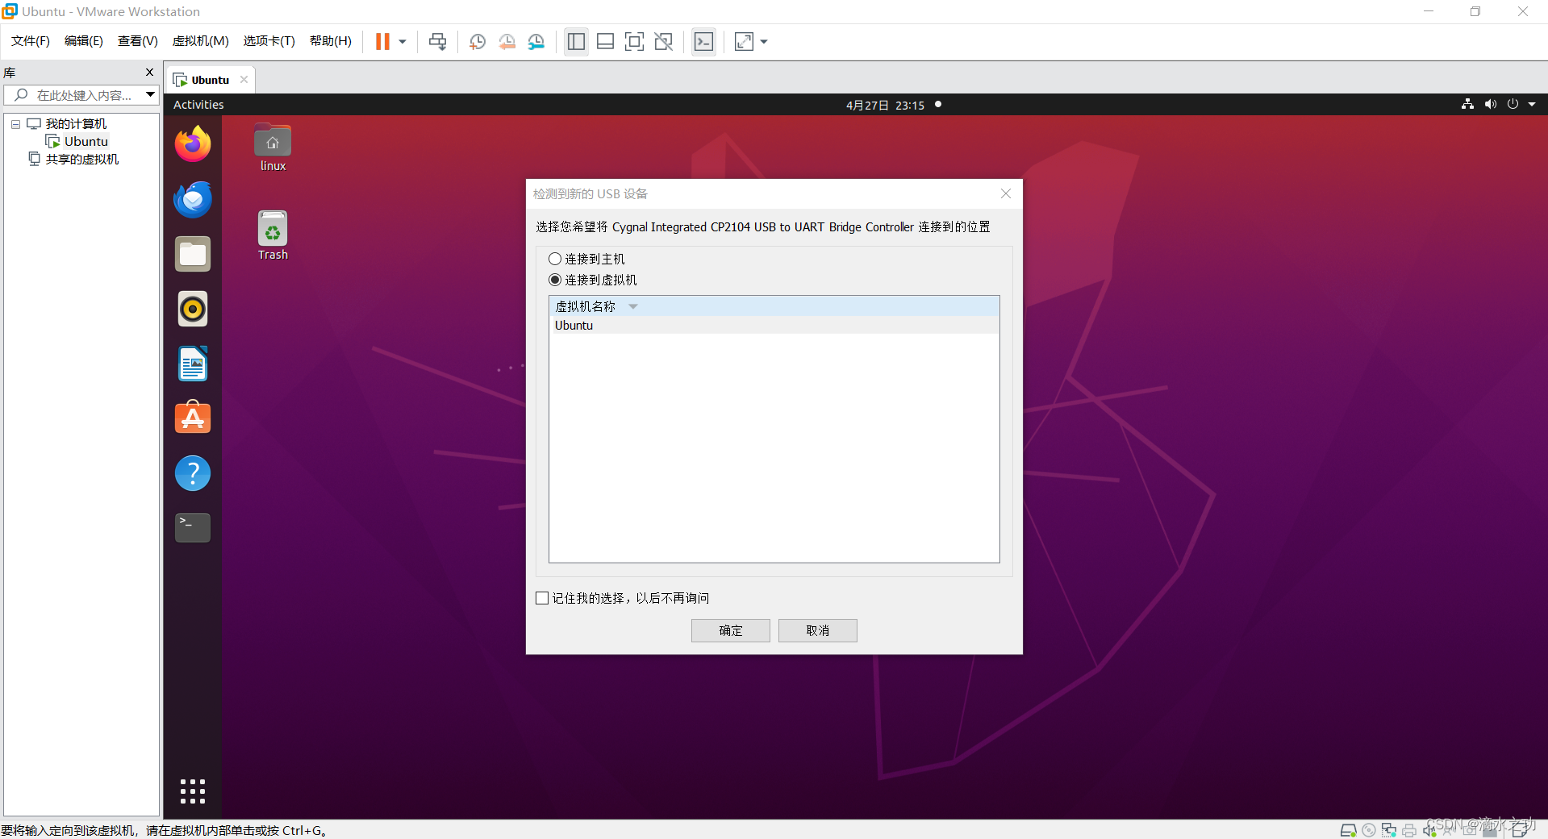
Task: Open the Firefox icon in the Ubuntu dock
Action: [x=192, y=144]
